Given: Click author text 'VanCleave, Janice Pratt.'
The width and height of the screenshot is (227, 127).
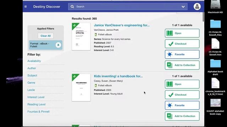Looking at the screenshot, I should click(106, 30).
